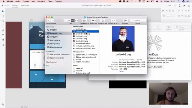Switch to Prototype tab in XD

click(25, 5)
